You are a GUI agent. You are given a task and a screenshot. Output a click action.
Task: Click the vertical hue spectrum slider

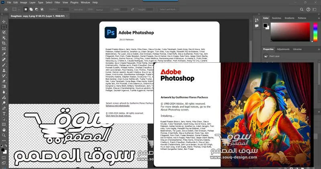pyautogui.click(x=315, y=32)
